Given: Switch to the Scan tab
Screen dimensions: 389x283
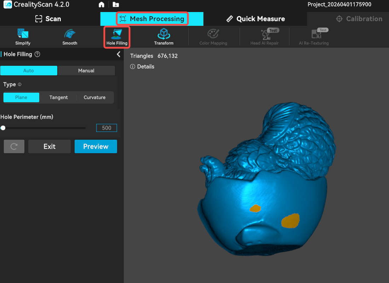Looking at the screenshot, I should (48, 19).
